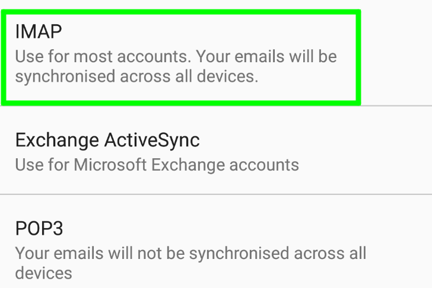
Task: Tap the POP3 title label
Action: pos(39,228)
